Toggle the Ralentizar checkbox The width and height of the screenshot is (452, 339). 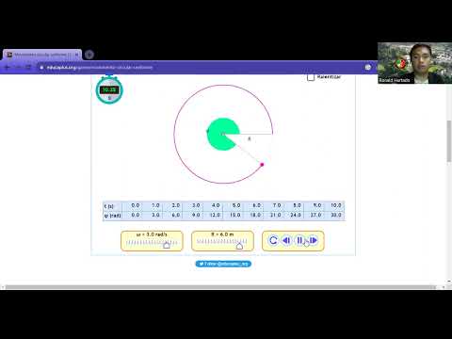point(311,77)
